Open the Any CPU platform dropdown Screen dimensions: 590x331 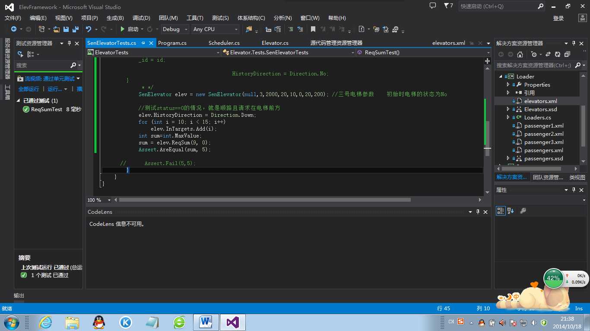click(x=216, y=29)
